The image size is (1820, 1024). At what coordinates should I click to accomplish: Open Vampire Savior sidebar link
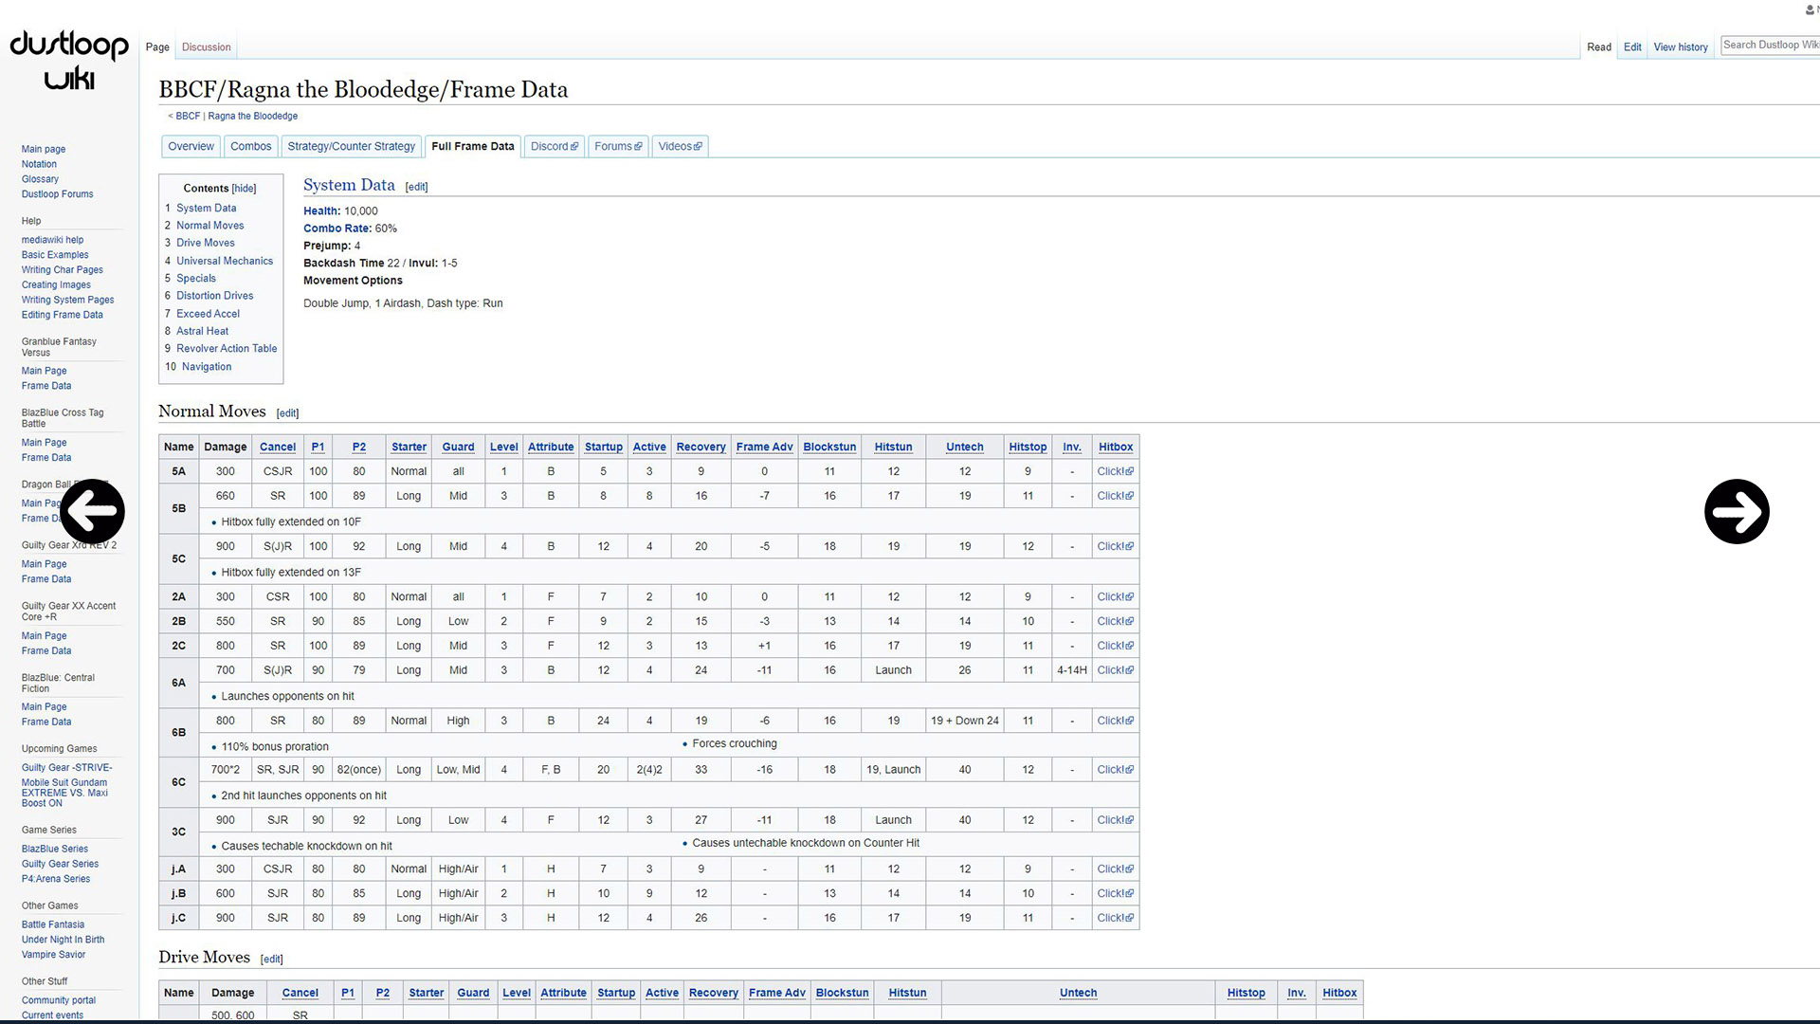[x=54, y=955]
